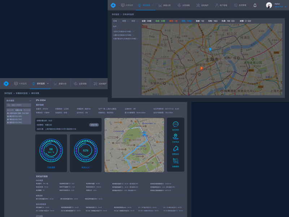Collapse the 条件搜索 panel chevron
Image resolution: width=289 pixels, height=217 pixels.
coord(30,101)
